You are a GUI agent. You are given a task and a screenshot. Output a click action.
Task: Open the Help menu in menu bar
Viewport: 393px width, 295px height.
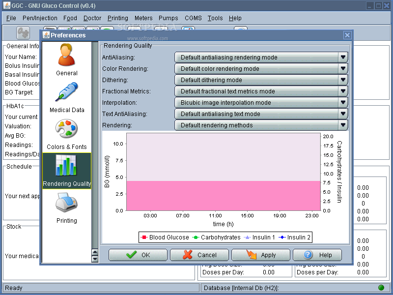click(235, 18)
